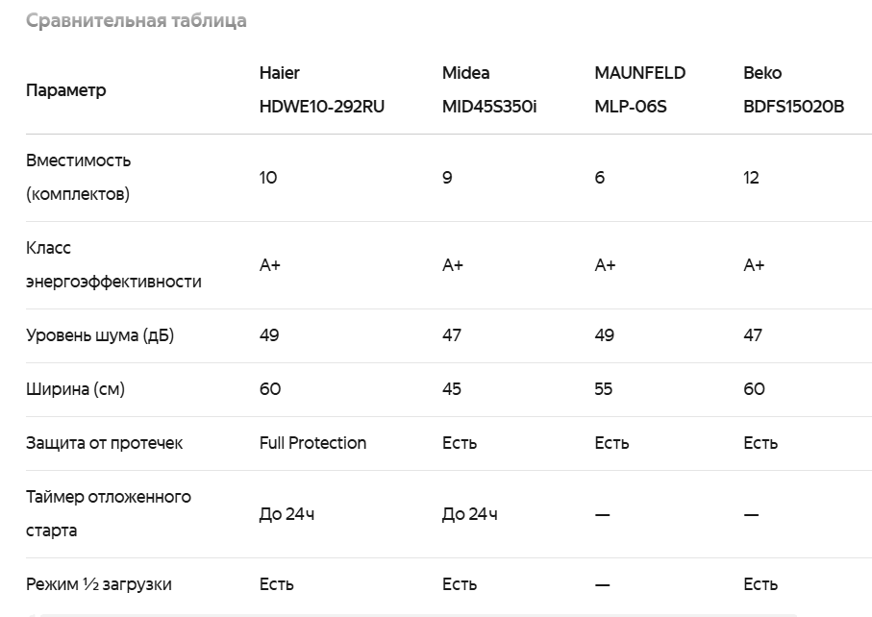Select the MAUNFELD MLP-06S column header
The height and width of the screenshot is (617, 872).
pyautogui.click(x=640, y=89)
